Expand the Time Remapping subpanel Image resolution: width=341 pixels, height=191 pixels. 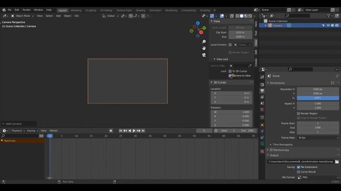pos(271,145)
